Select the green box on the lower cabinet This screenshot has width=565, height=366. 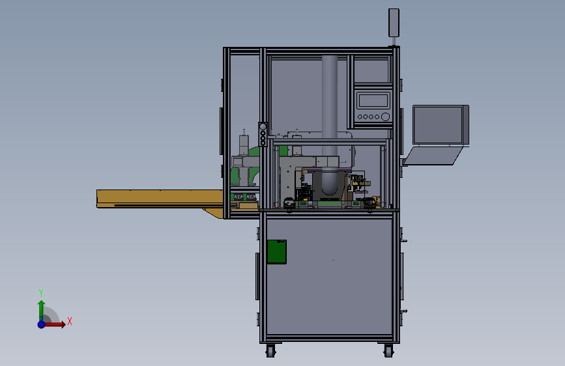277,252
